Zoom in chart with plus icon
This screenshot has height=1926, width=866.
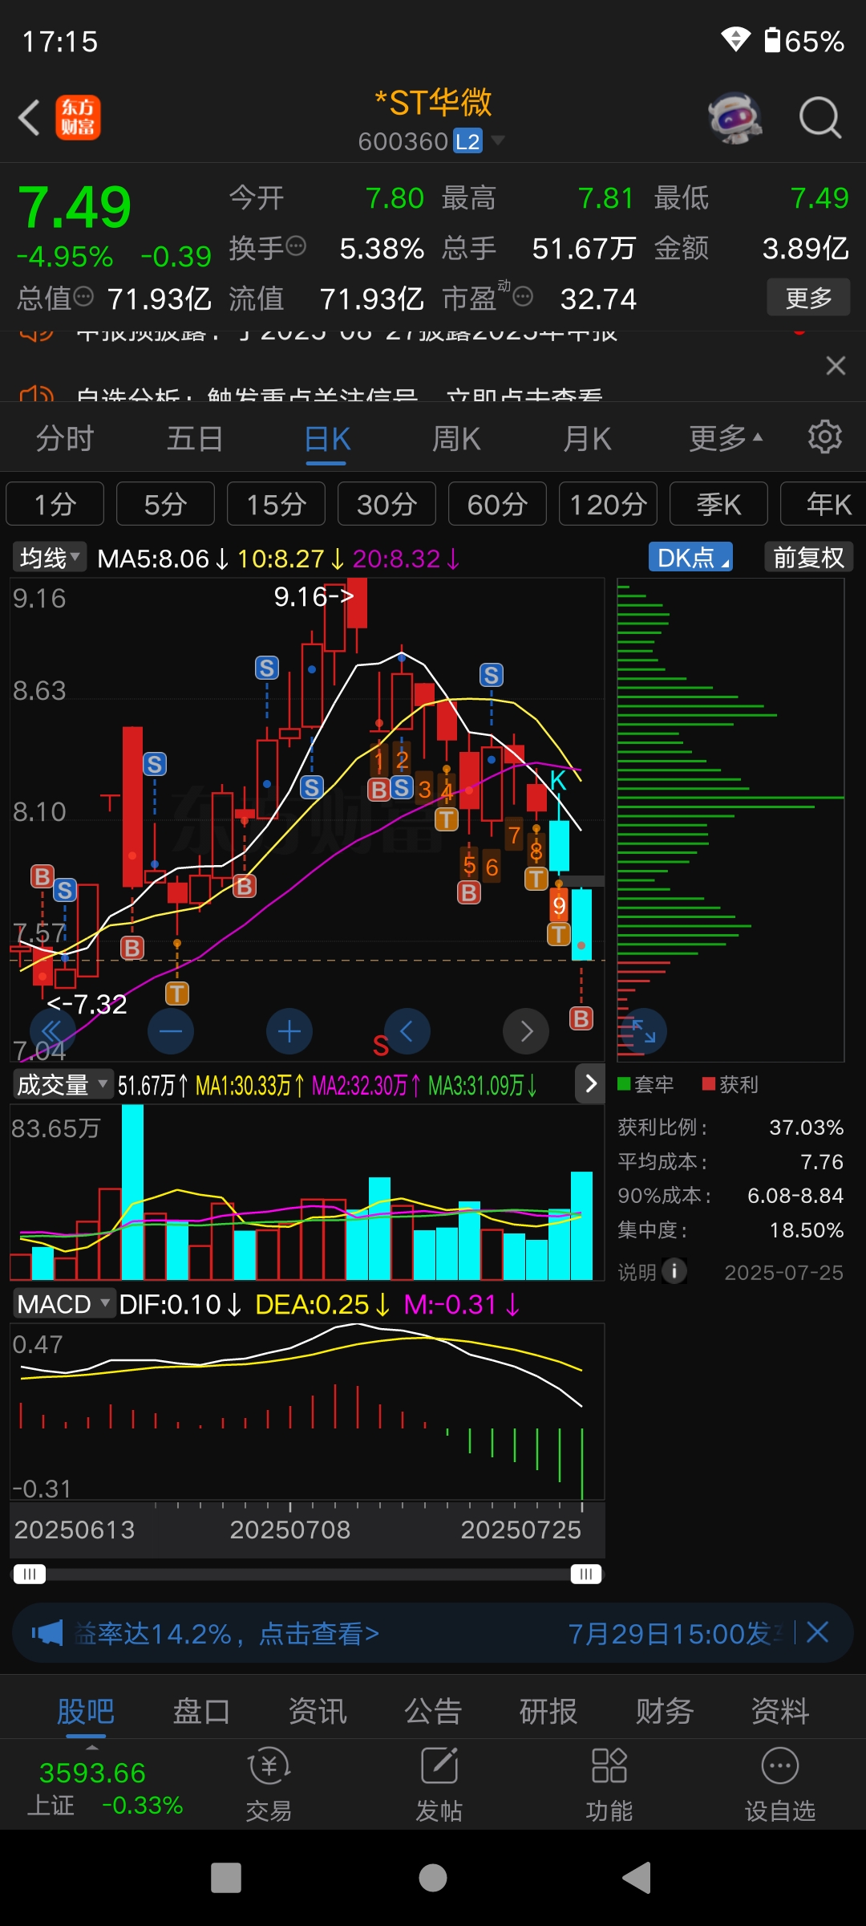289,1031
